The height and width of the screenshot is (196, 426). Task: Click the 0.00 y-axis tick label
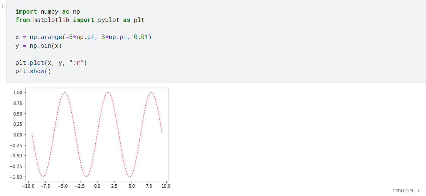coord(17,135)
